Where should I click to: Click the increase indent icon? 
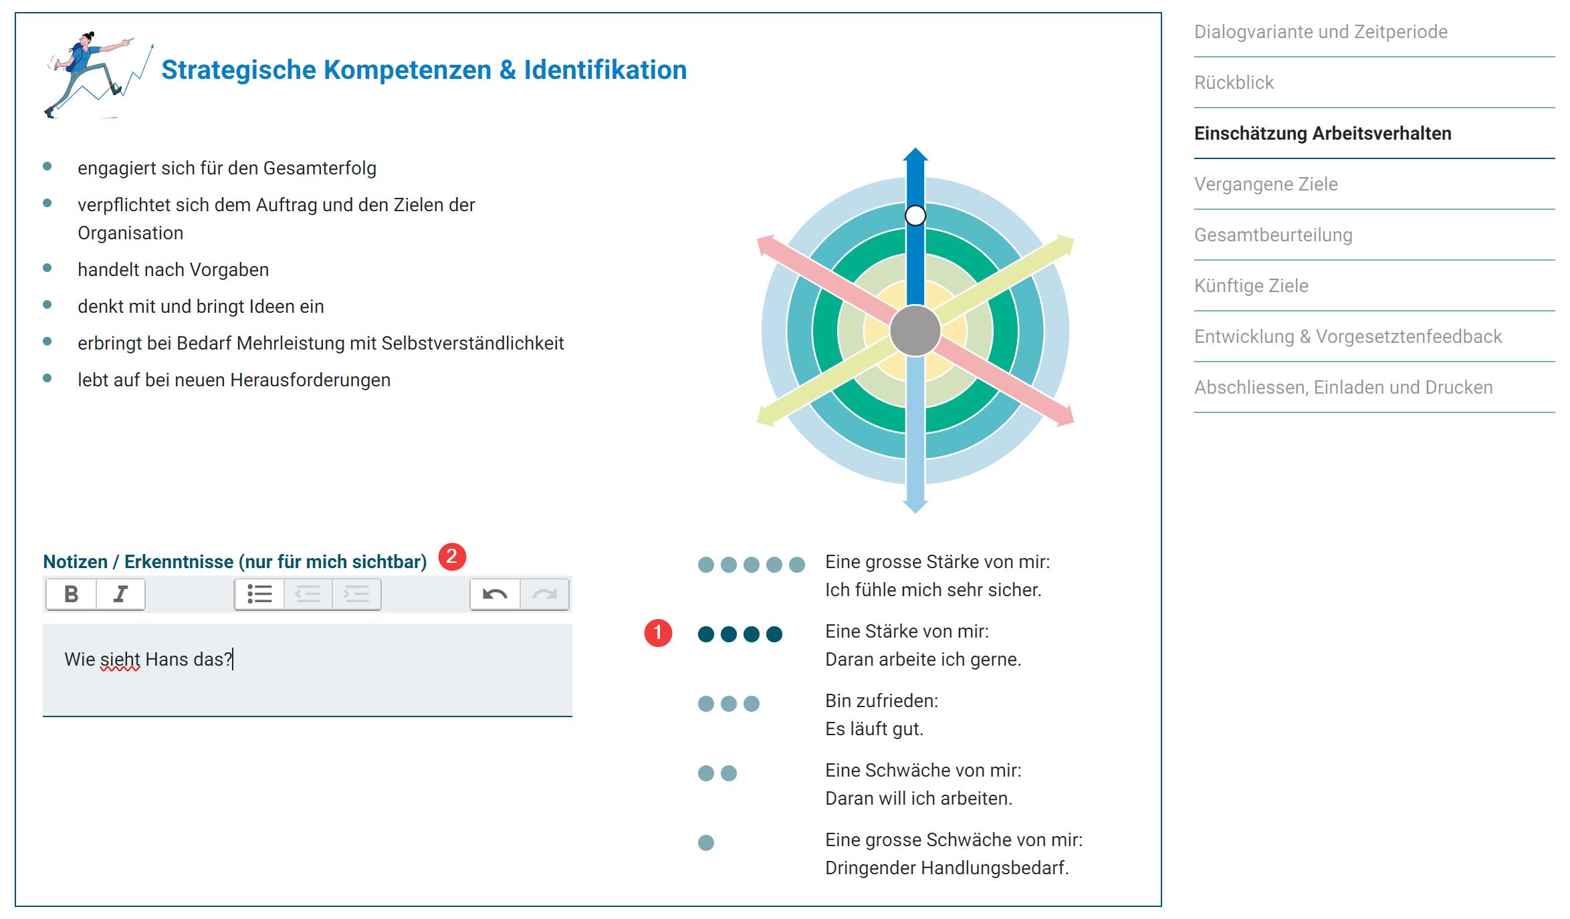coord(356,594)
